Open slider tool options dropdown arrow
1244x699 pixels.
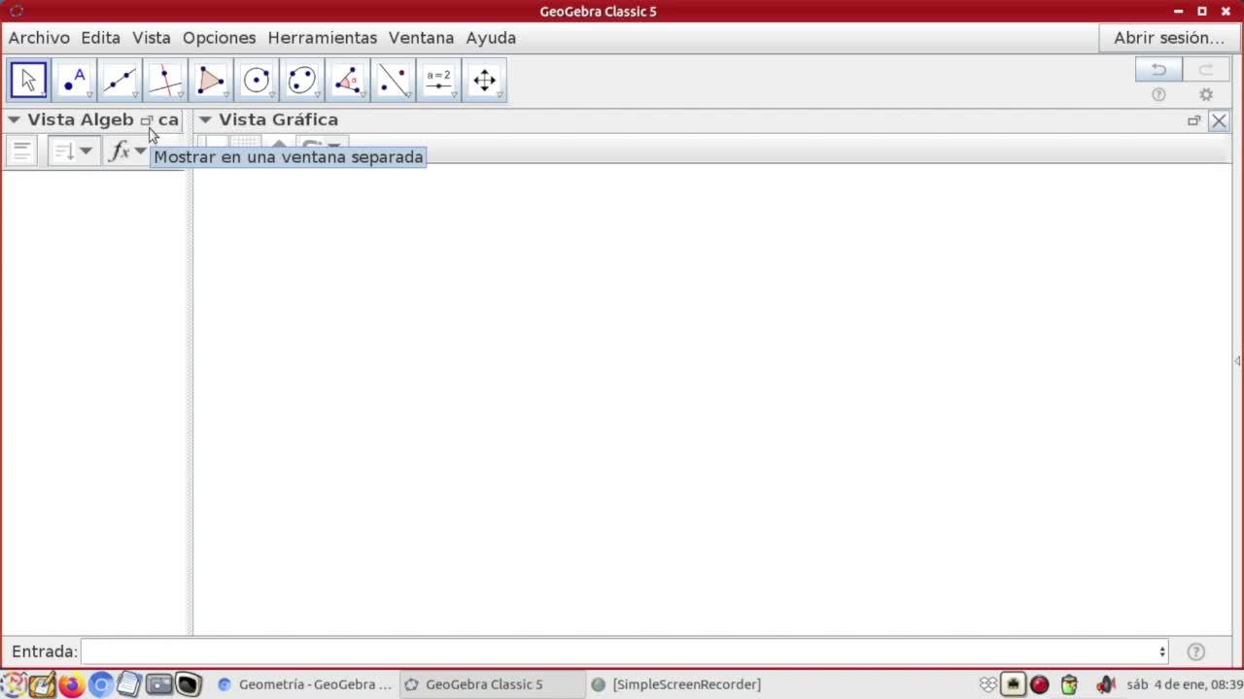coord(455,95)
